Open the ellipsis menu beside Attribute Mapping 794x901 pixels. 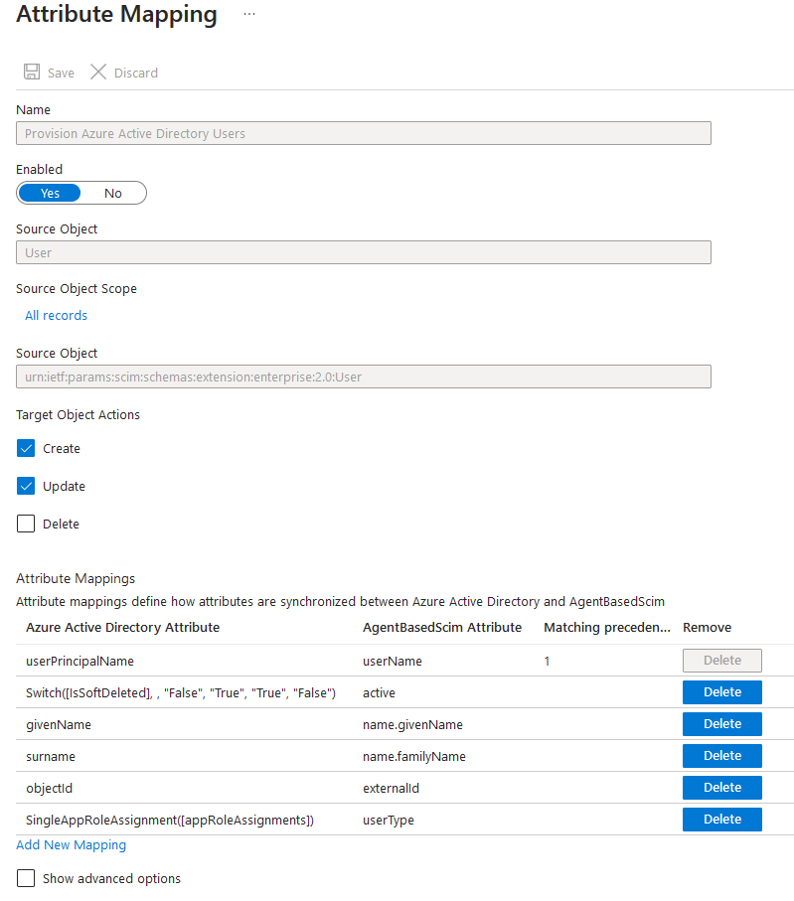pos(249,14)
